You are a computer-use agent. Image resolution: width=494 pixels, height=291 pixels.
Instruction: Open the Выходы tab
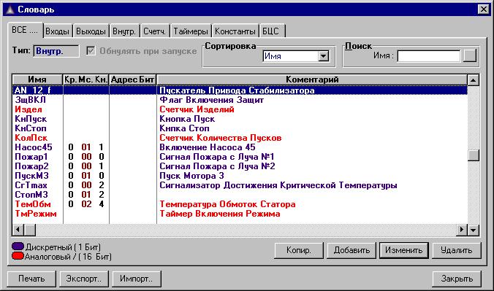click(91, 31)
